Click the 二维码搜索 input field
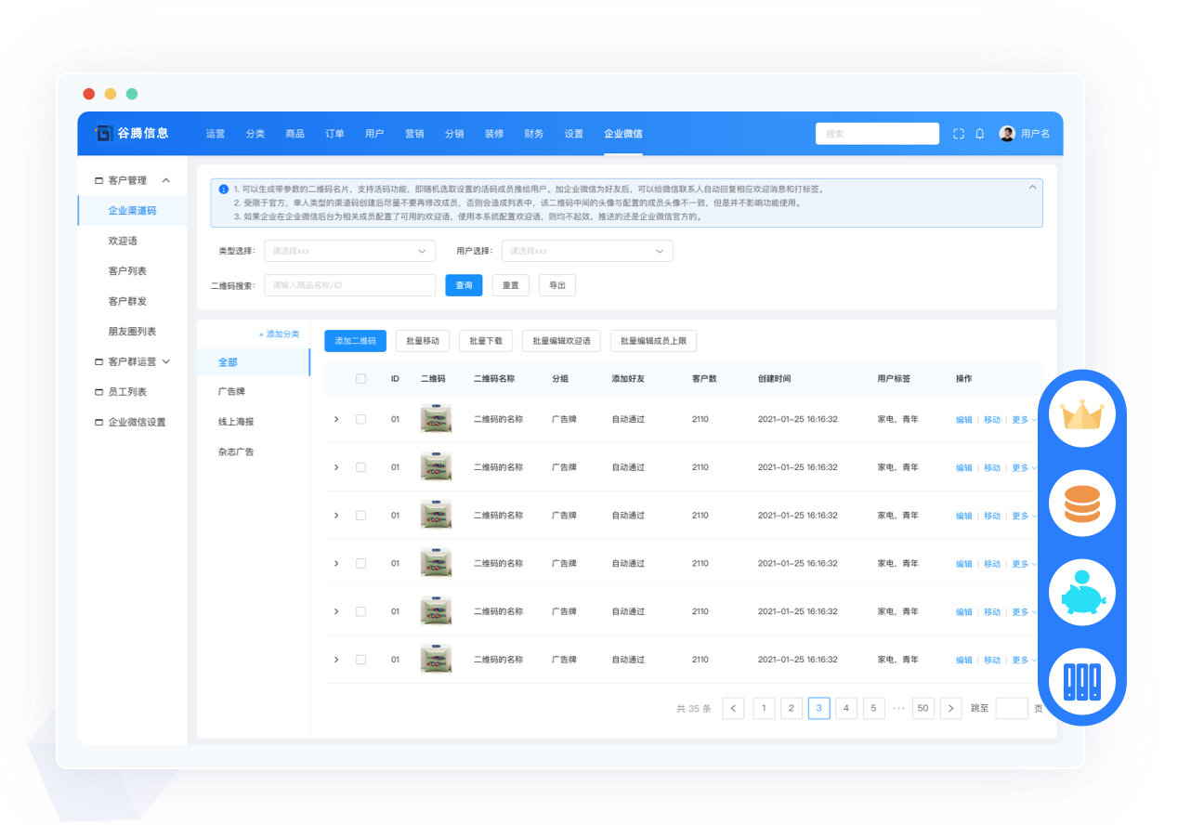 click(x=349, y=285)
